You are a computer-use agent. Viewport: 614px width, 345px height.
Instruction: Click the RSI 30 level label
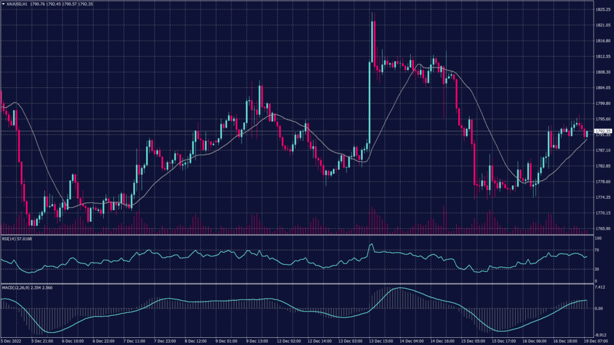tap(596, 269)
